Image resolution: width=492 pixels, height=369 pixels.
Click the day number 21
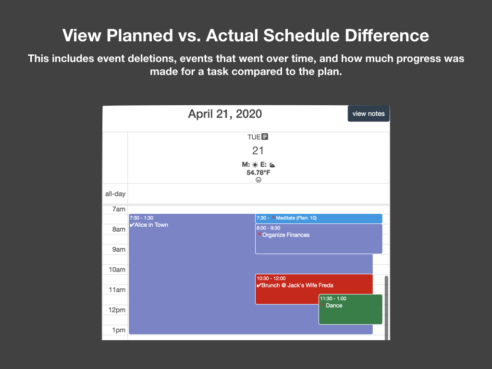pyautogui.click(x=258, y=150)
